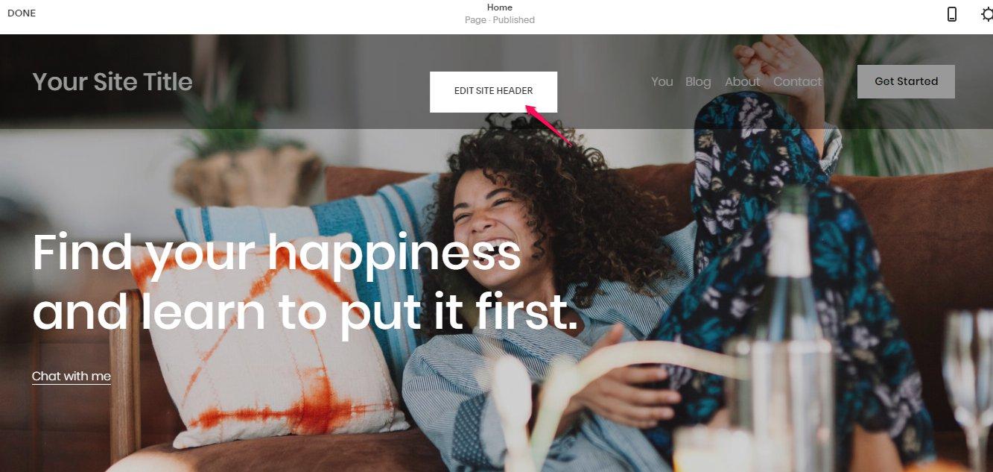This screenshot has width=993, height=472.
Task: Click DONE to exit editing
Action: pos(22,13)
